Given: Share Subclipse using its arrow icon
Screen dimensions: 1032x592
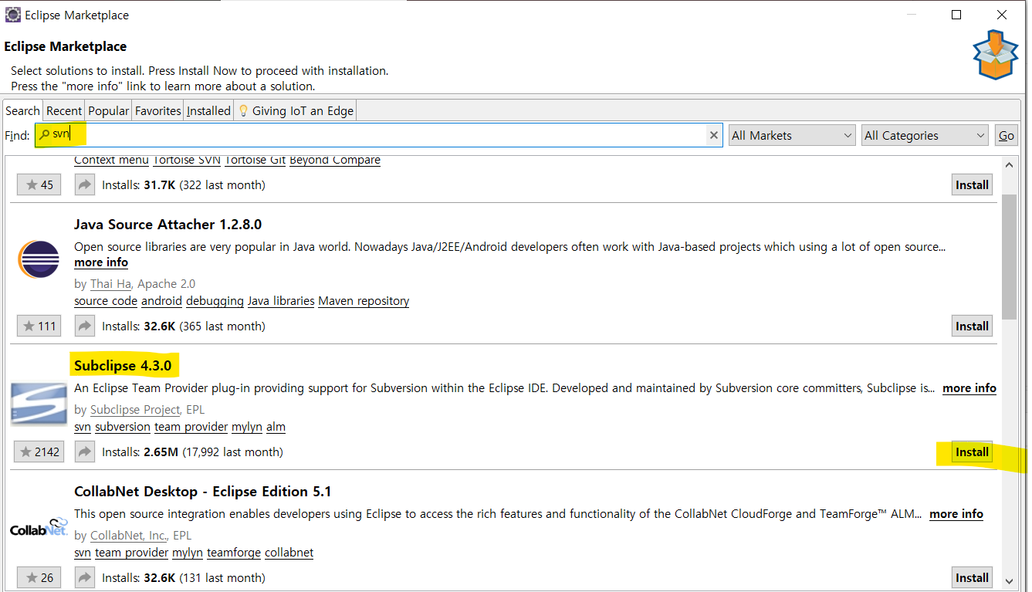Looking at the screenshot, I should pyautogui.click(x=84, y=452).
